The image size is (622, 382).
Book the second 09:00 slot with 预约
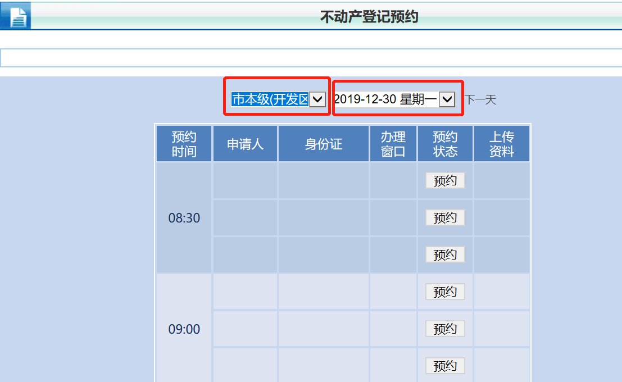click(445, 329)
